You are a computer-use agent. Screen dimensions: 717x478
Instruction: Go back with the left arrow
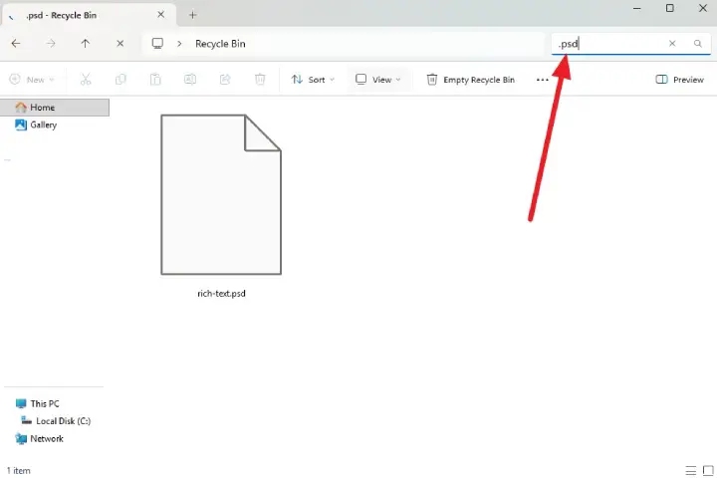point(16,44)
